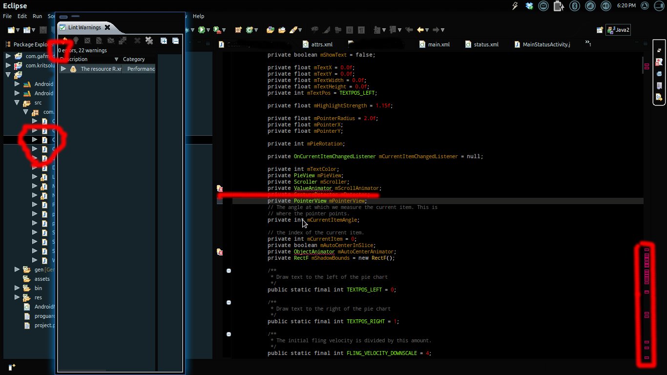
Task: Collapse all entries in the Lint Warnings toolbar
Action: point(175,41)
